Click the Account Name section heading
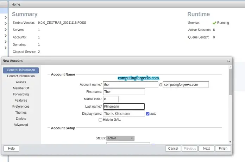 (x=63, y=74)
